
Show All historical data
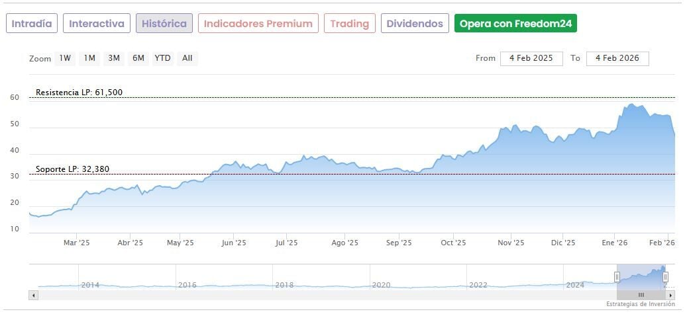[x=187, y=58]
